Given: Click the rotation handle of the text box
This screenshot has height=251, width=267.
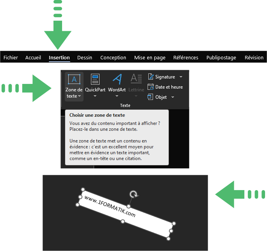Looking at the screenshot, I should (133, 194).
